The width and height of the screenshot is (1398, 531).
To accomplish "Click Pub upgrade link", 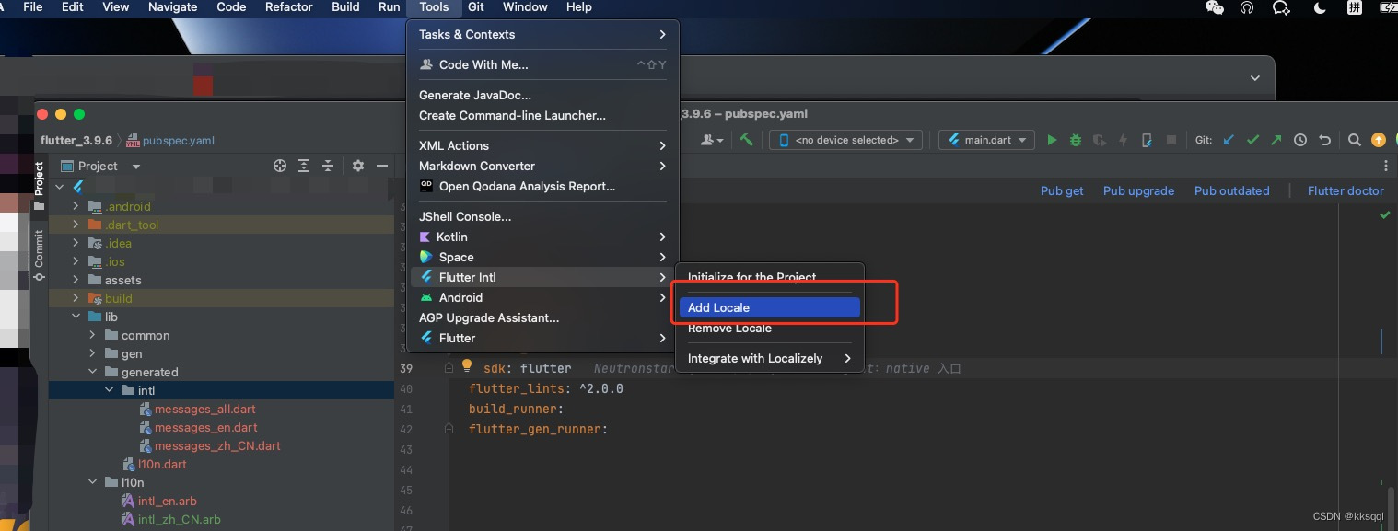I will pos(1138,190).
